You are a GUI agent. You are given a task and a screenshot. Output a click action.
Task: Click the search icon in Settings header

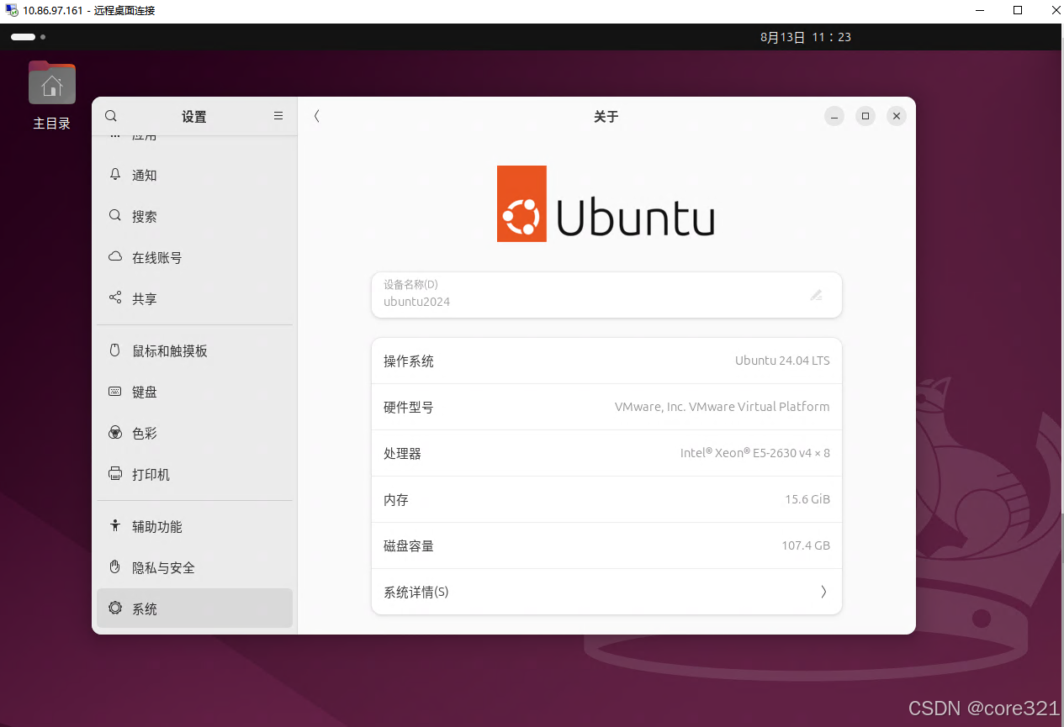(x=111, y=116)
